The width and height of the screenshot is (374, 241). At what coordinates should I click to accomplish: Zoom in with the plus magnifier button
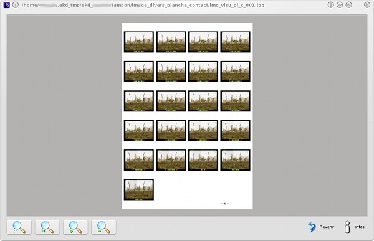(75, 227)
